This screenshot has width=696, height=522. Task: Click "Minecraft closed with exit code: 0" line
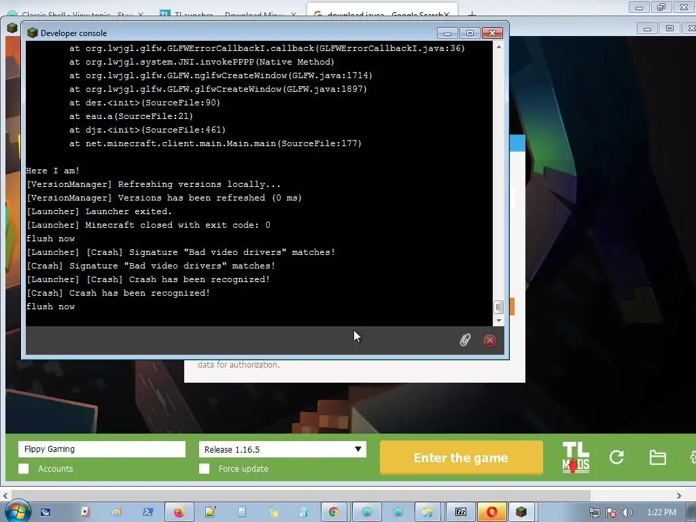177,225
